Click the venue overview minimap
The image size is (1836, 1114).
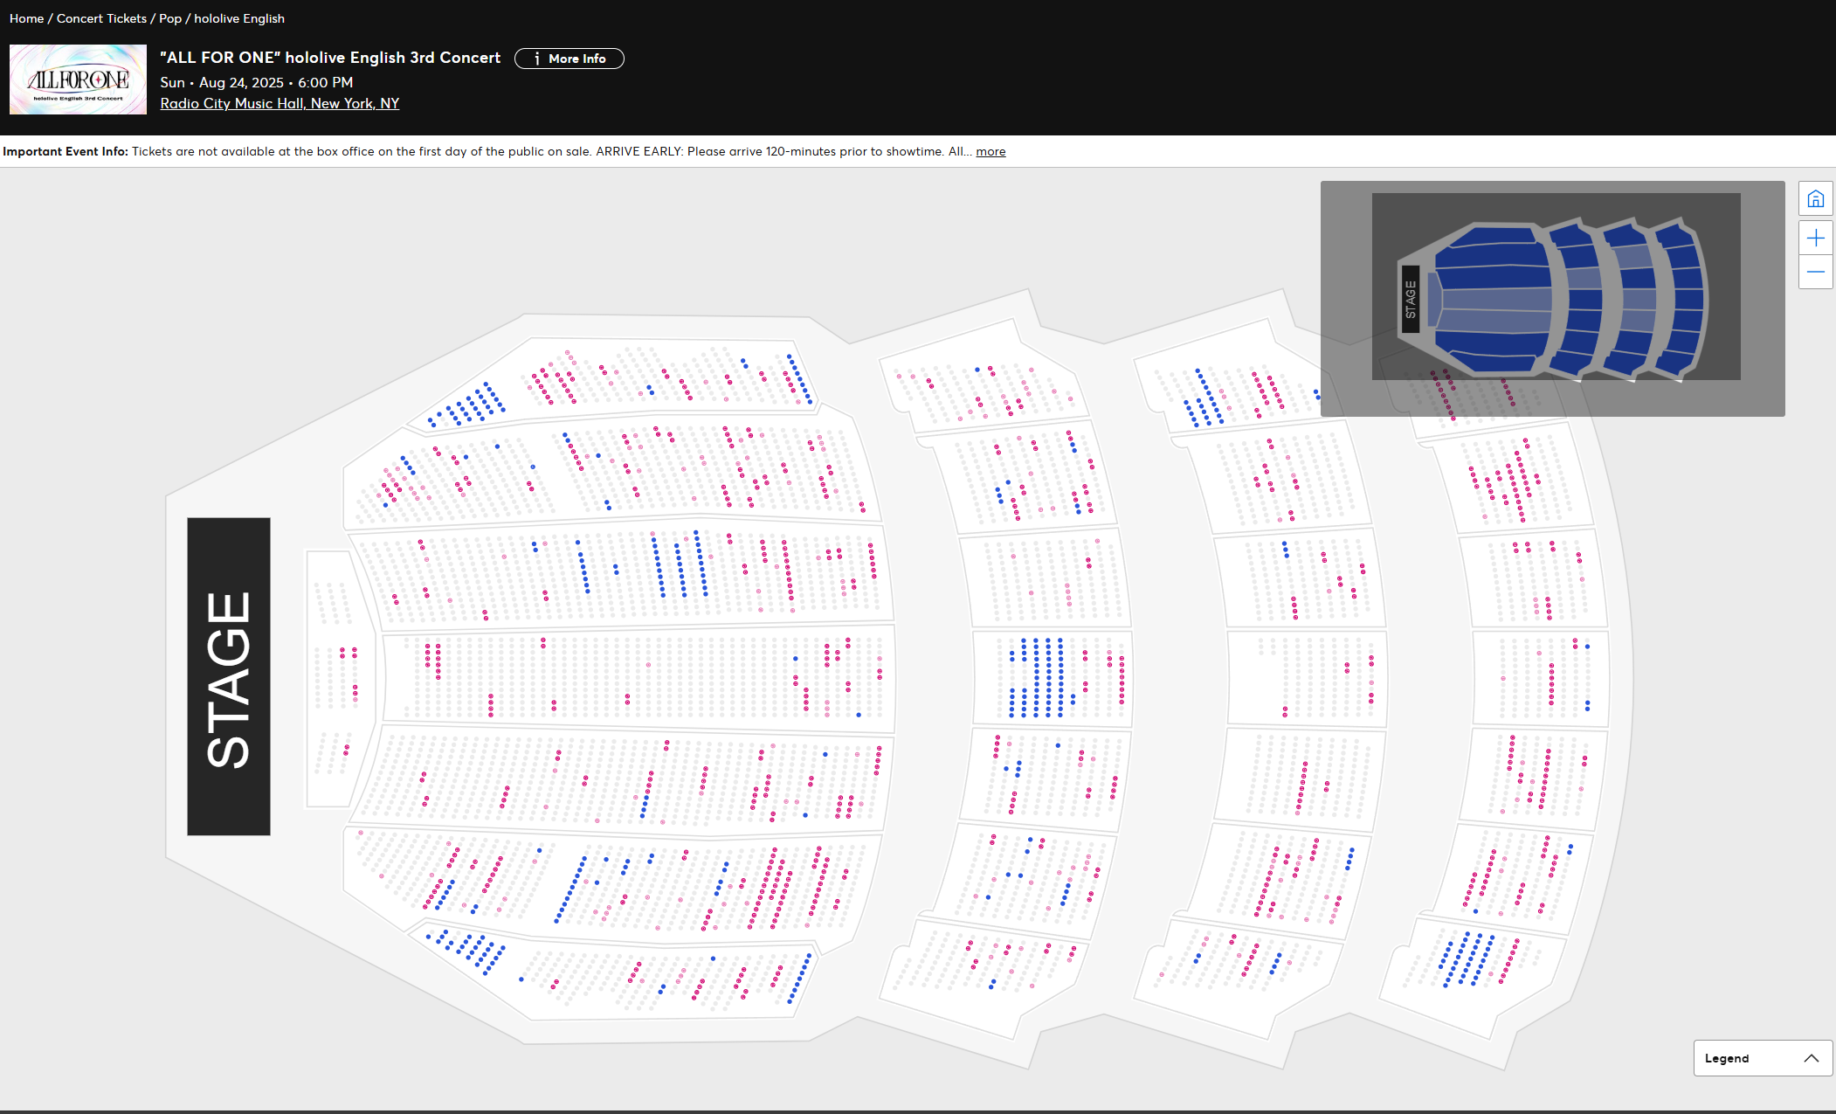(1552, 298)
